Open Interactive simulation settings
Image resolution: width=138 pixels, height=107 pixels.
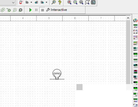point(57,10)
